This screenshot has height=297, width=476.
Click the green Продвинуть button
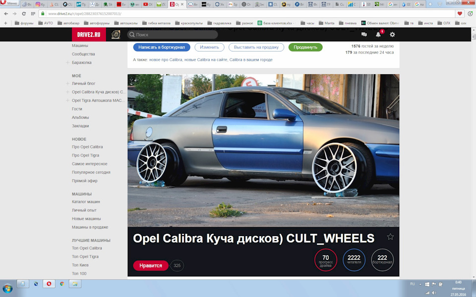[305, 48]
